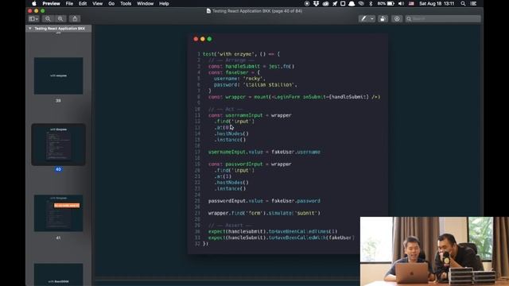Click the date and time Sat Aug 18
This screenshot has width=509, height=286.
click(x=437, y=3)
